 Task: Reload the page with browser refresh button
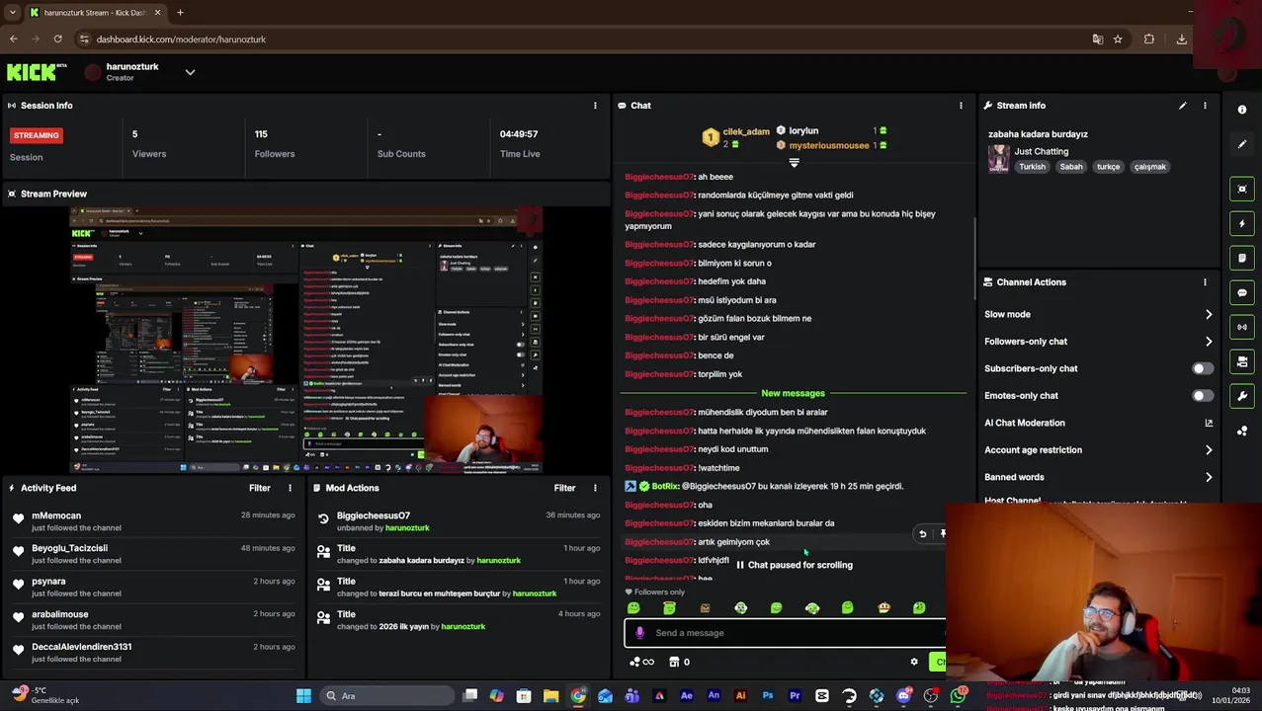coord(57,39)
